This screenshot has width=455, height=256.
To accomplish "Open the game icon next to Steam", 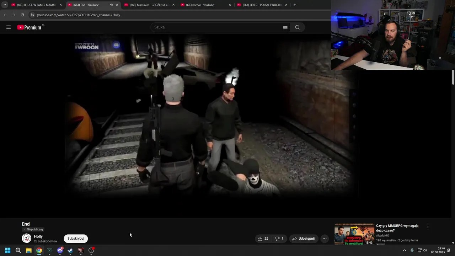I will 81,250.
